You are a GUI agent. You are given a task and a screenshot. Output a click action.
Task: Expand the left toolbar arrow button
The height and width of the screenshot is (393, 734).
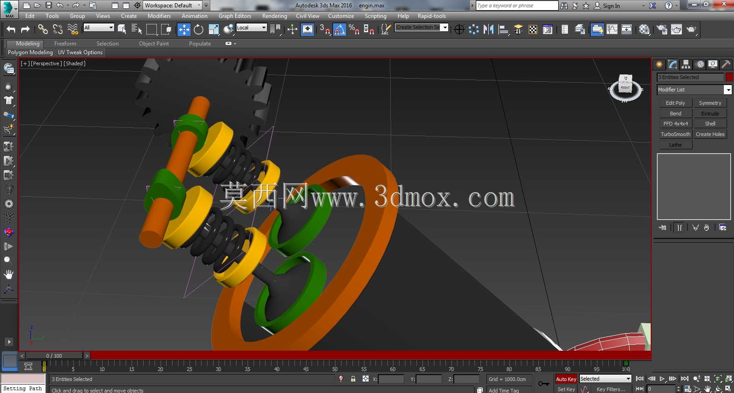pyautogui.click(x=9, y=342)
